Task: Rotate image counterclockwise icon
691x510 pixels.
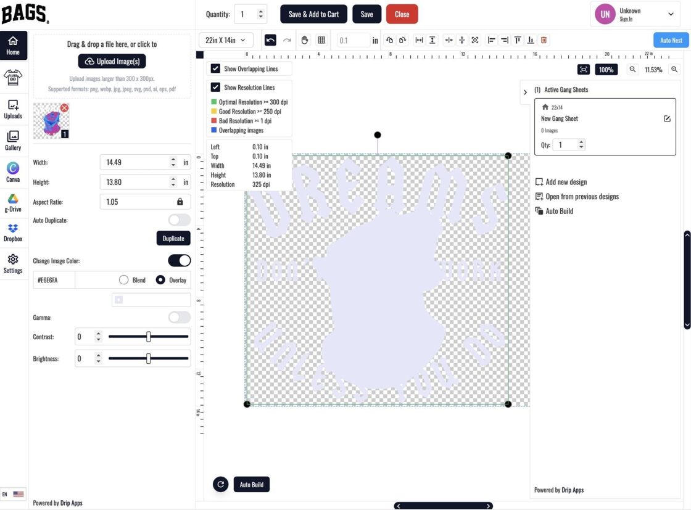Action: click(389, 40)
